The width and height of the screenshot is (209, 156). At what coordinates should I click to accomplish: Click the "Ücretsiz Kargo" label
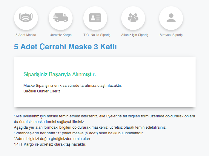(x=61, y=35)
